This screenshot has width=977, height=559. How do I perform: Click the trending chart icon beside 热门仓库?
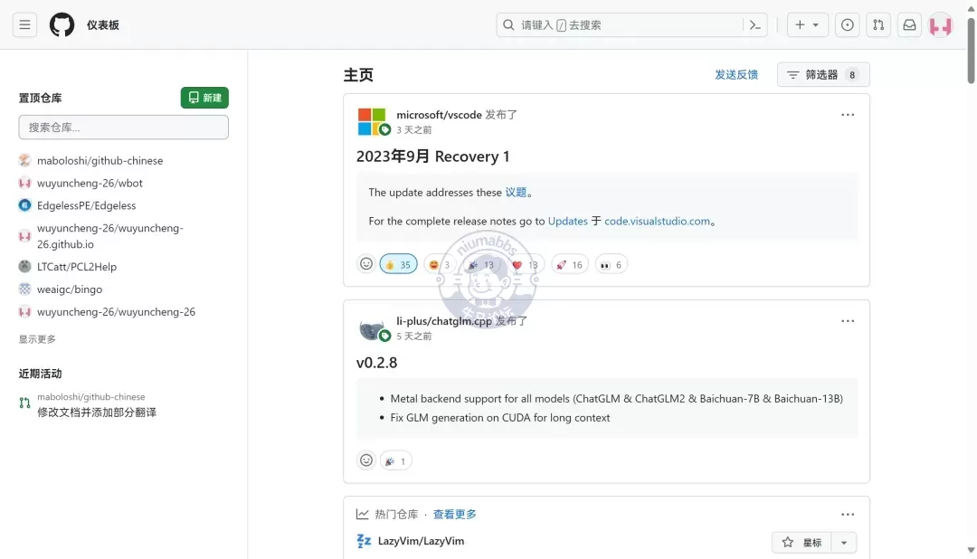(363, 514)
